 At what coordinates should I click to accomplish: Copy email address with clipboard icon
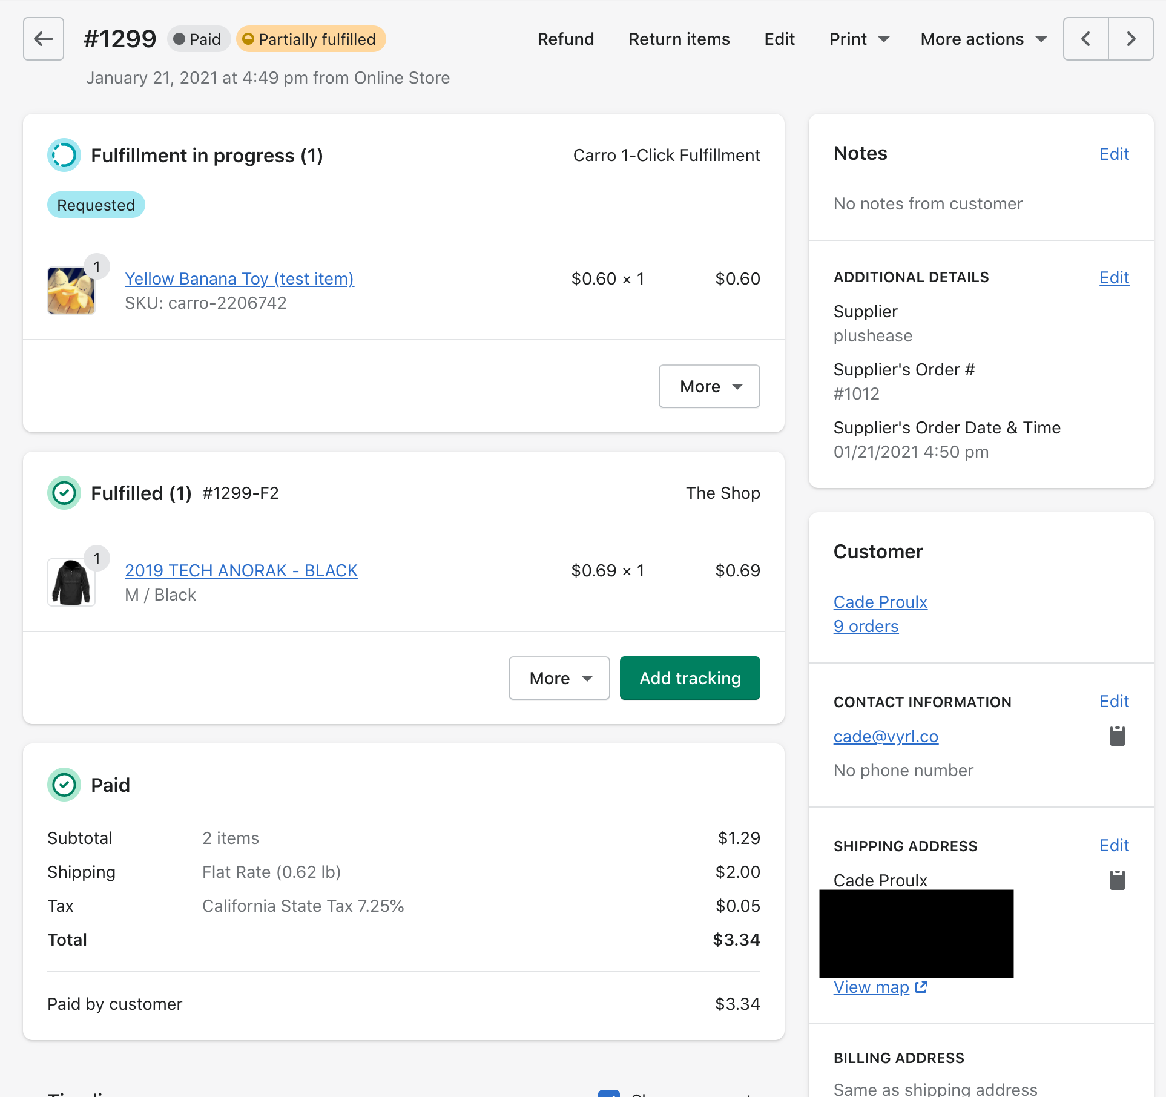tap(1117, 736)
